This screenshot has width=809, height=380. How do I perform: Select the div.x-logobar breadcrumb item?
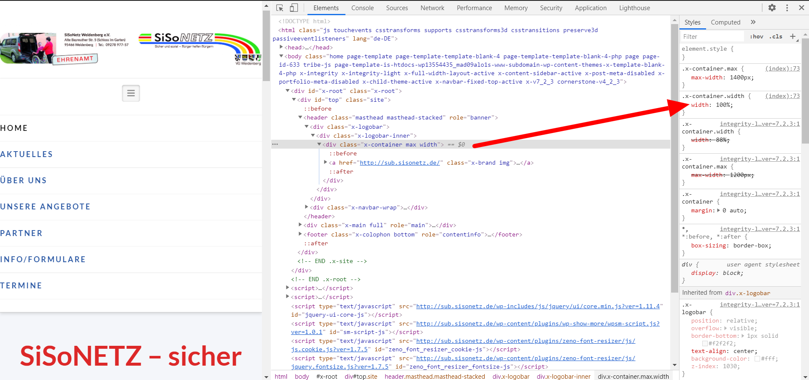click(511, 376)
